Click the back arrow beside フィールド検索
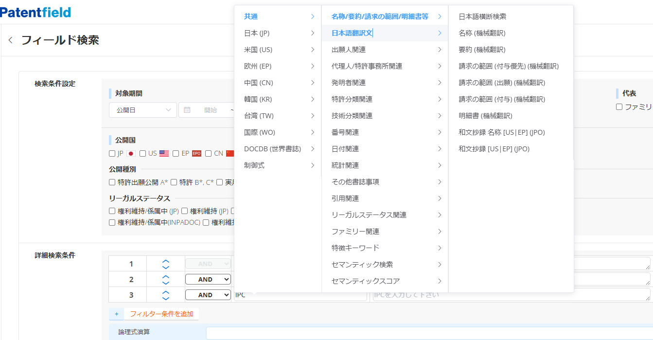The image size is (653, 340). 11,40
